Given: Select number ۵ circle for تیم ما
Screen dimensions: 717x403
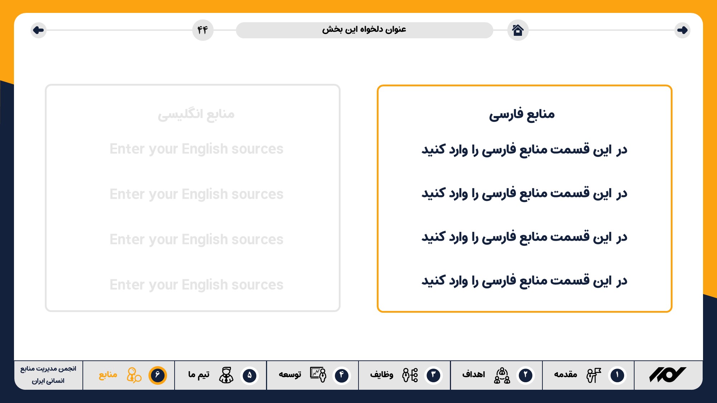Looking at the screenshot, I should click(250, 375).
